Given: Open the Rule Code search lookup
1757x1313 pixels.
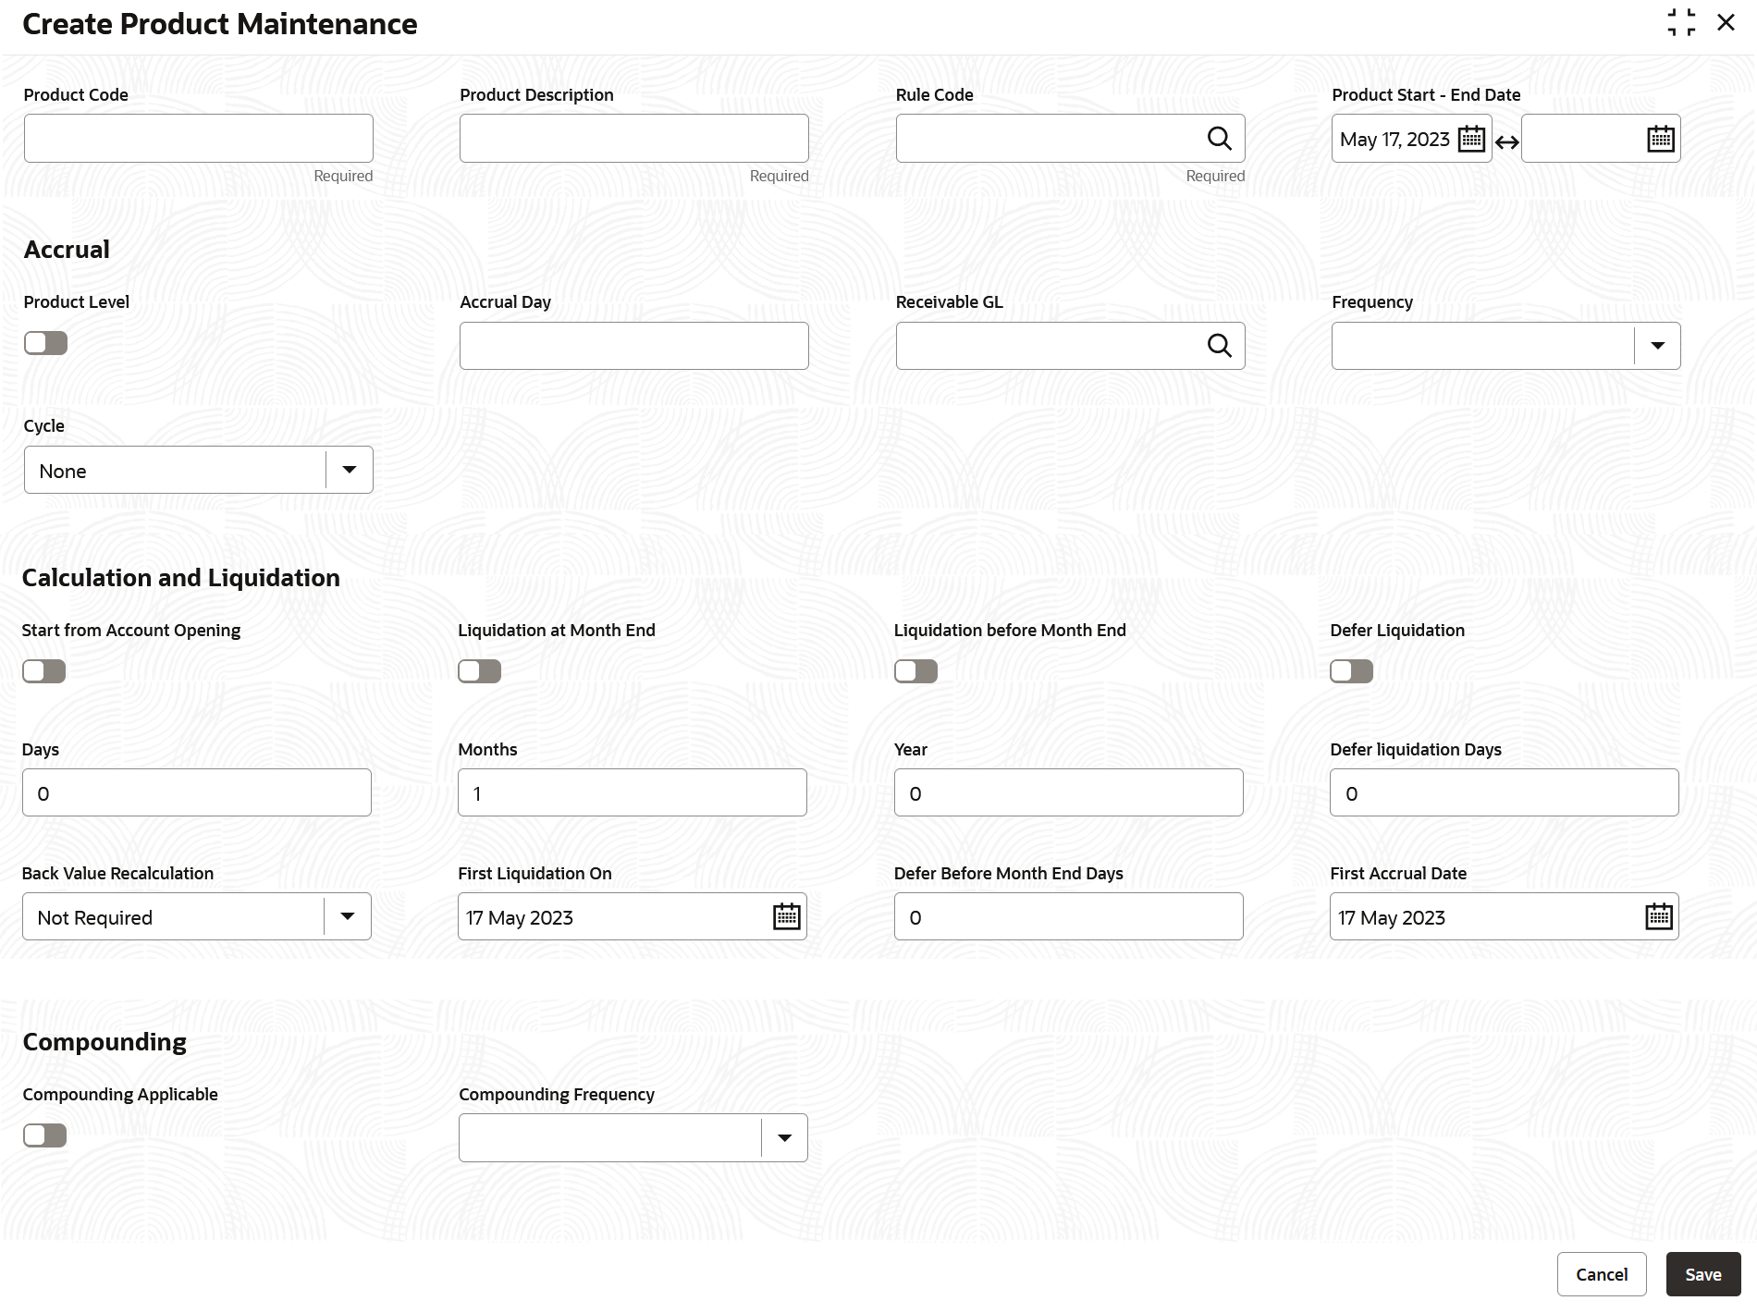Looking at the screenshot, I should coord(1219,139).
